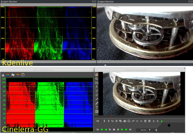The image size is (193, 136).
Task: Toggle the vectorscope color wheel view
Action: pyautogui.click(x=23, y=75)
